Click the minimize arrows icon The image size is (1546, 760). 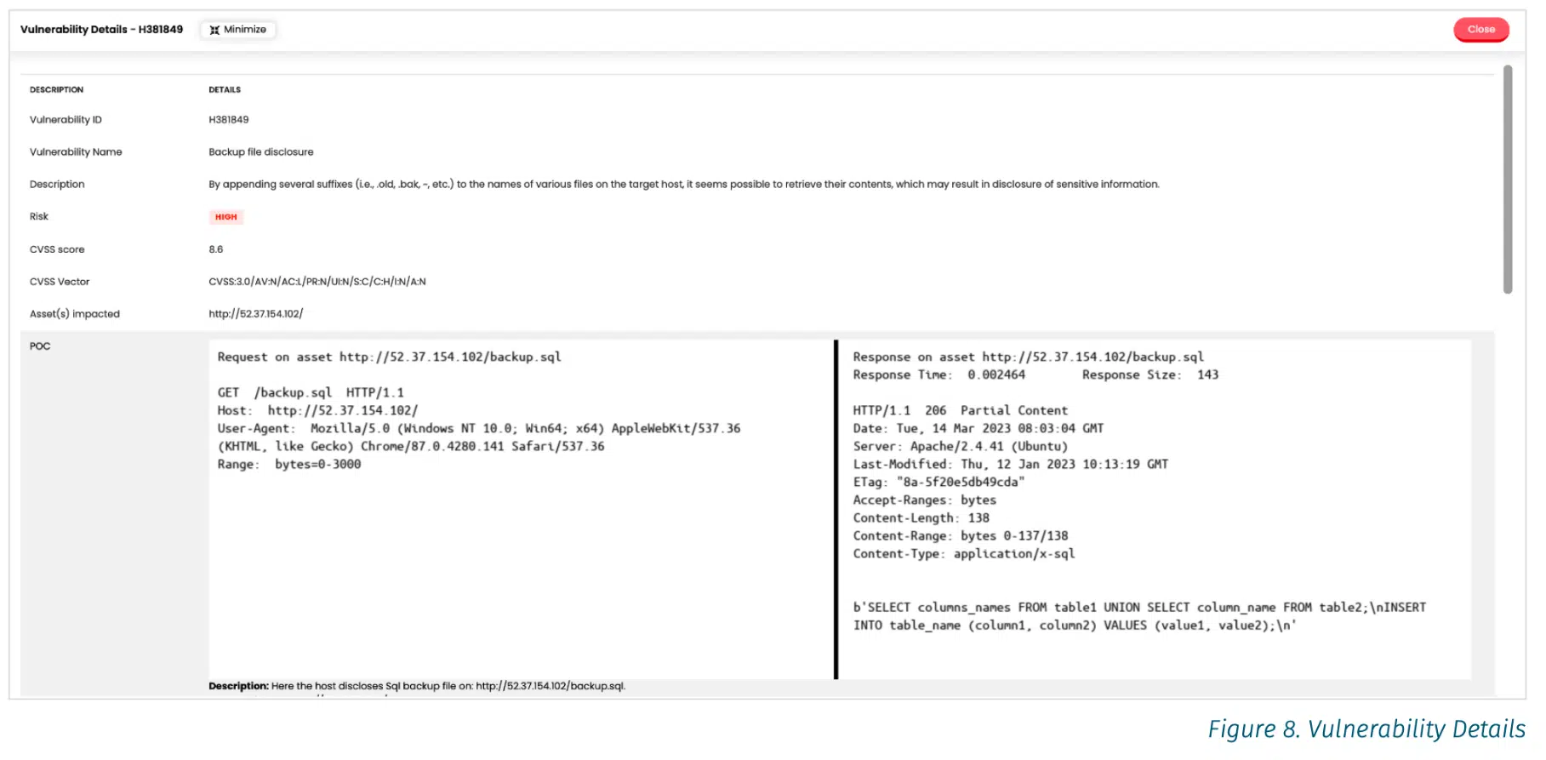click(214, 30)
